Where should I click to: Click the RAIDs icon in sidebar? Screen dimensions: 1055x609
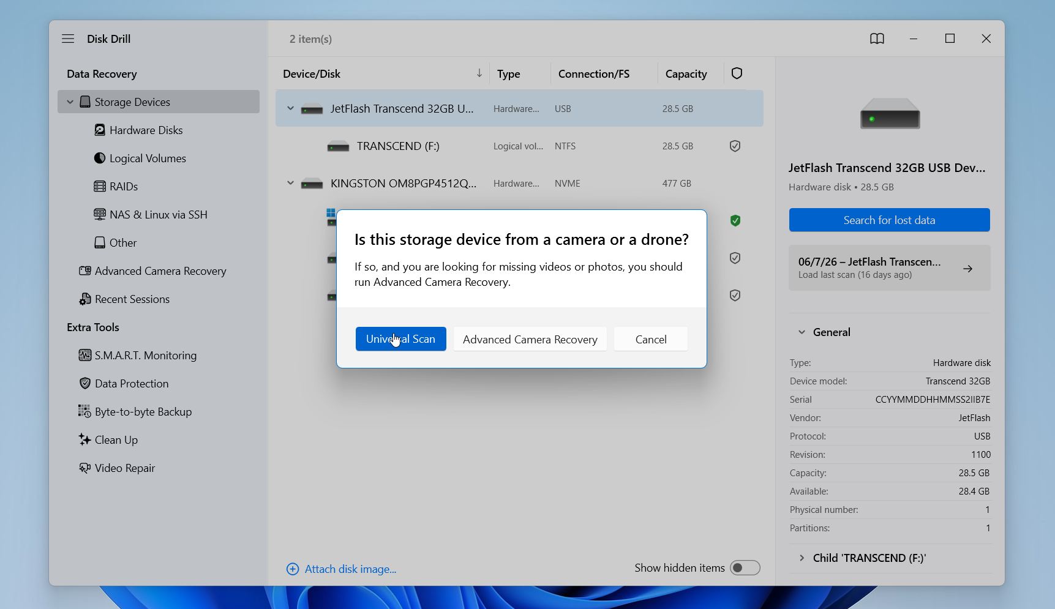tap(100, 186)
